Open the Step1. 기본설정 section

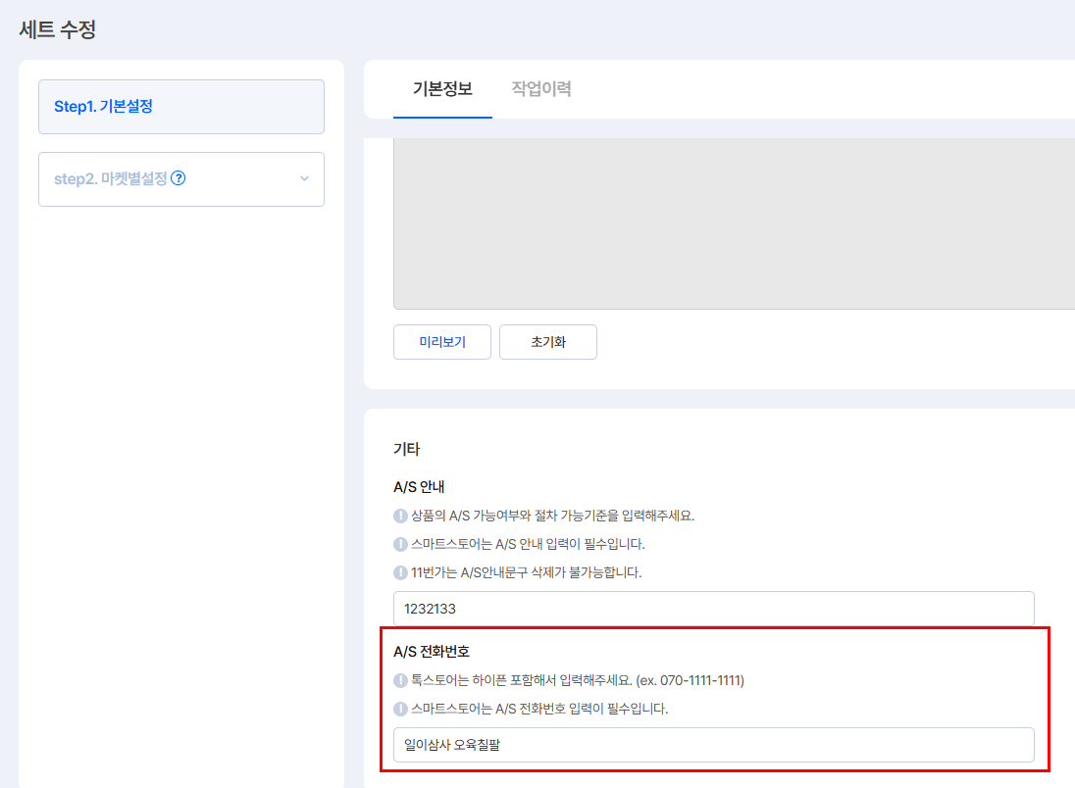coord(181,107)
